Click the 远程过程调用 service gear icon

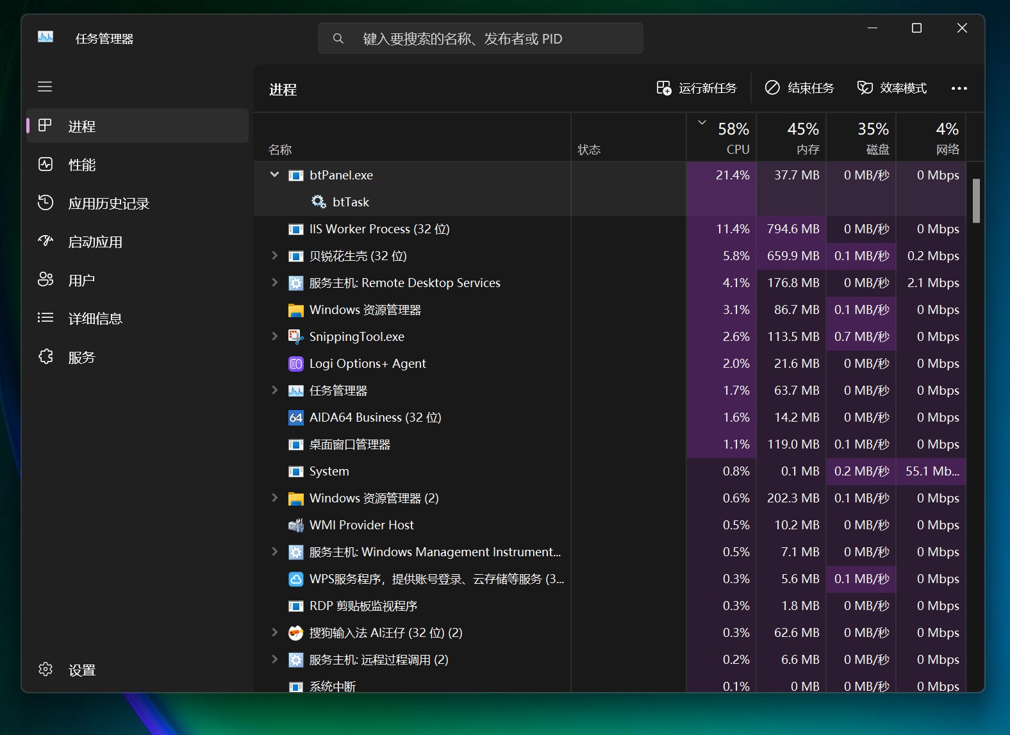tap(295, 660)
